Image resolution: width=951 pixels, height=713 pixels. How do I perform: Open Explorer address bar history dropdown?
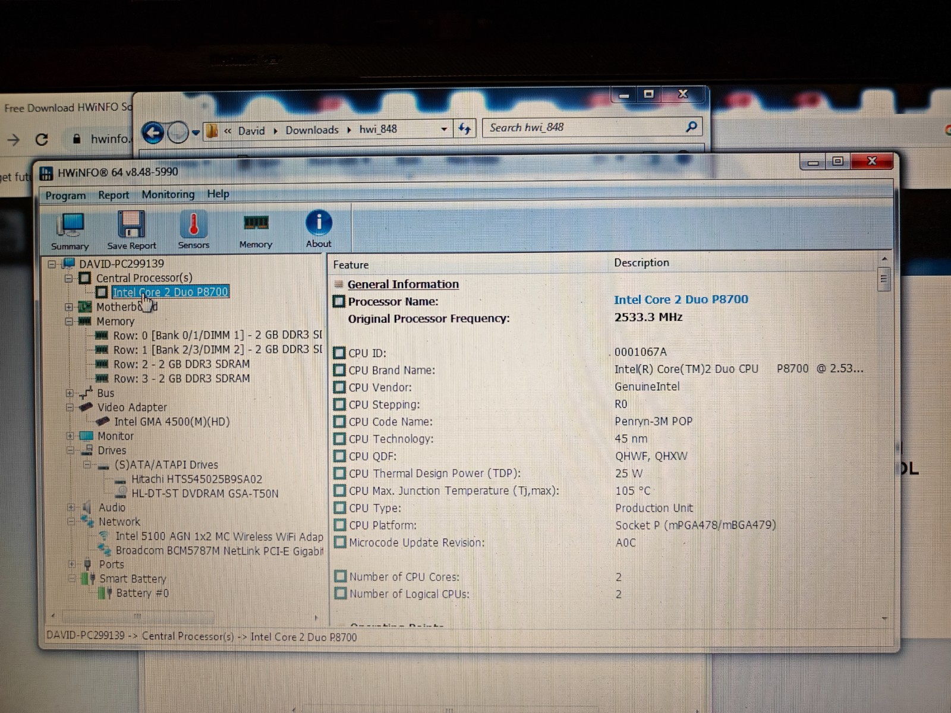444,129
